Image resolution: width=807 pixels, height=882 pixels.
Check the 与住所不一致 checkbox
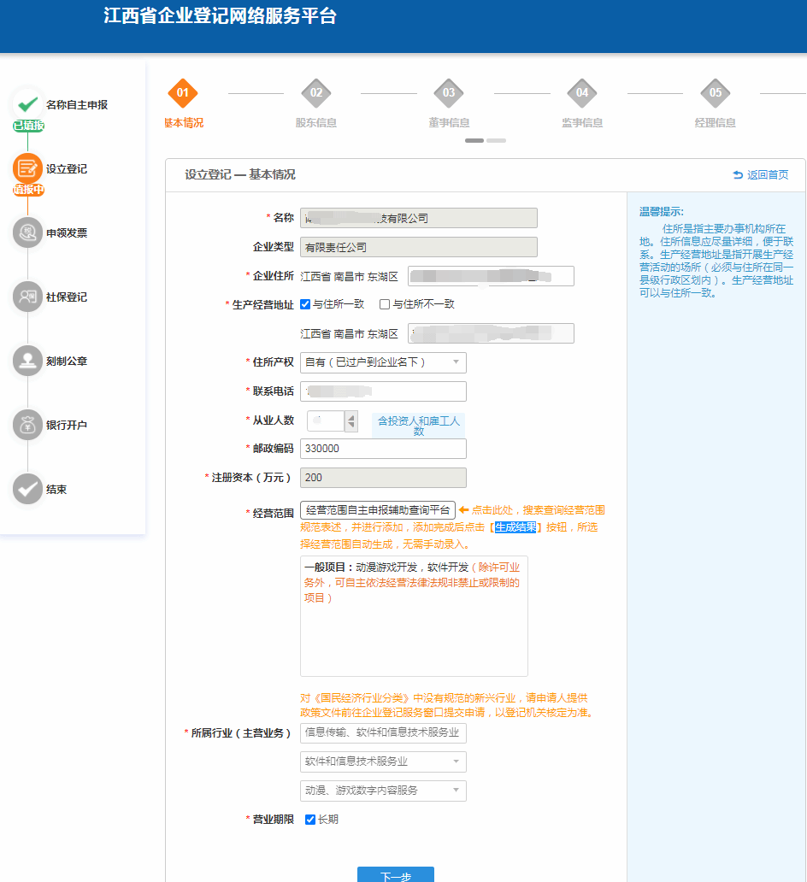tap(385, 304)
